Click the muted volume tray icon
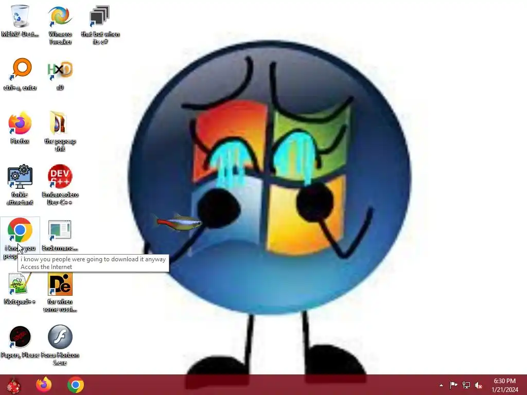This screenshot has height=395, width=527. [x=479, y=385]
